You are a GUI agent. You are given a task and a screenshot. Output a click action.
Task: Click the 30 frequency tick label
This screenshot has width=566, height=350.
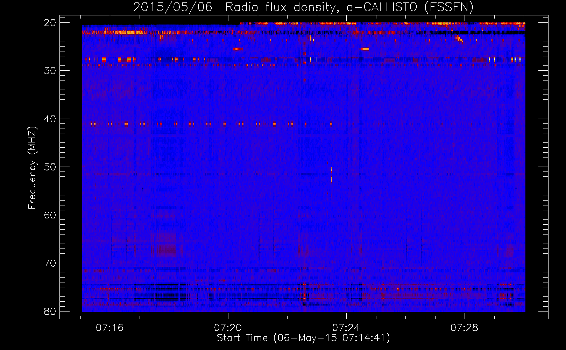[50, 71]
